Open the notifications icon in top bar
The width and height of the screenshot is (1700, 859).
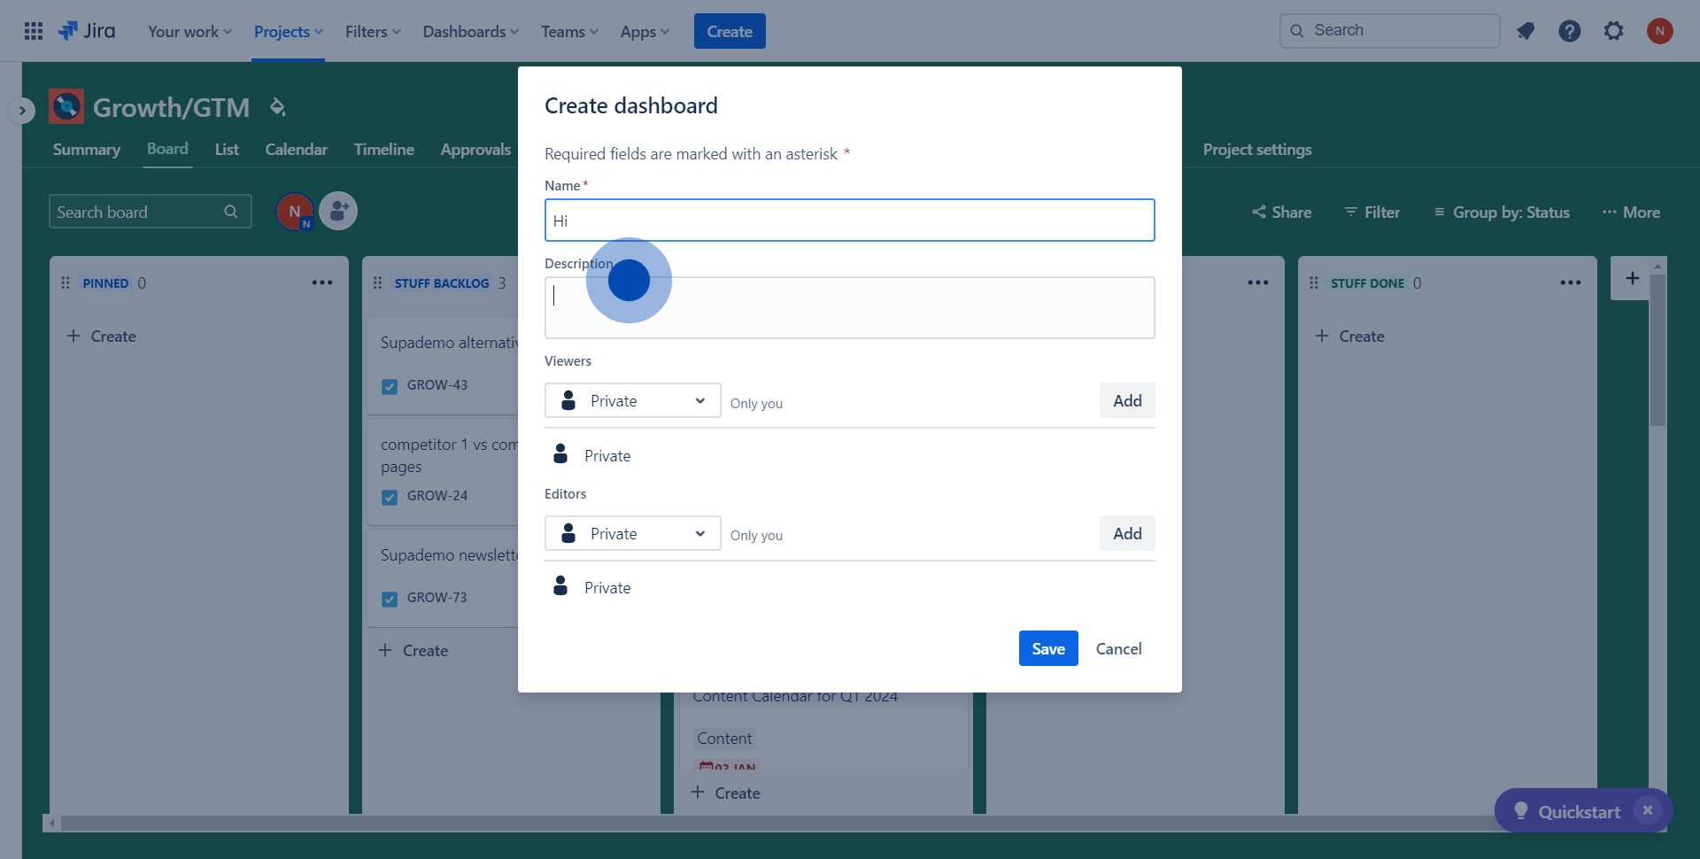1525,31
